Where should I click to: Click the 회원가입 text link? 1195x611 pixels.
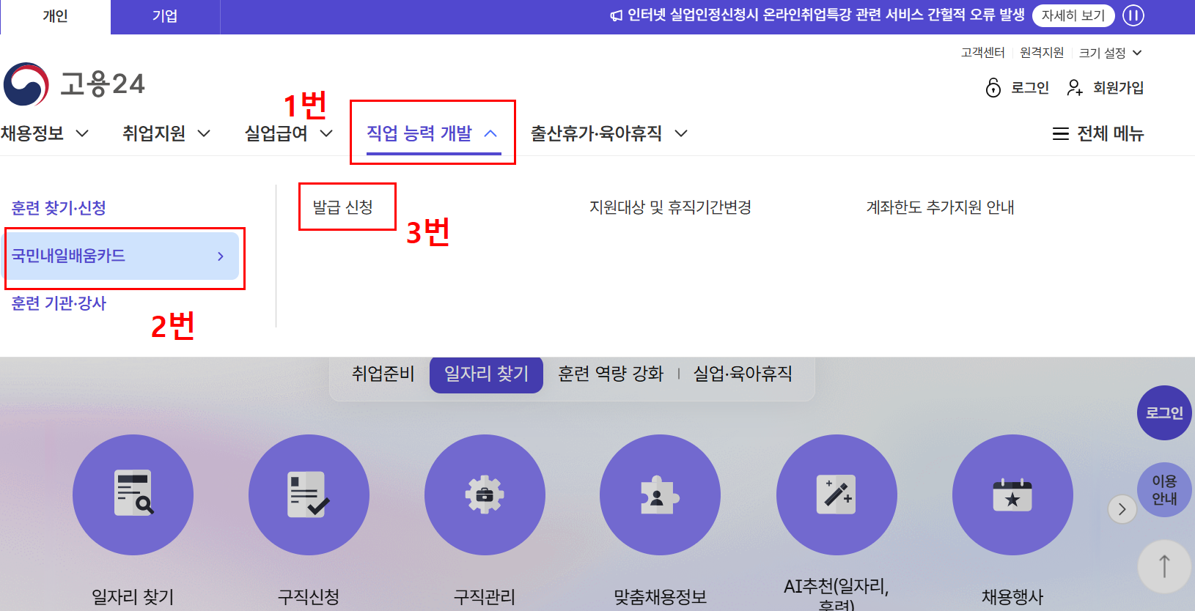[1118, 88]
